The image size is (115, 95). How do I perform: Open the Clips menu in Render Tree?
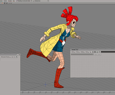pos(87,52)
